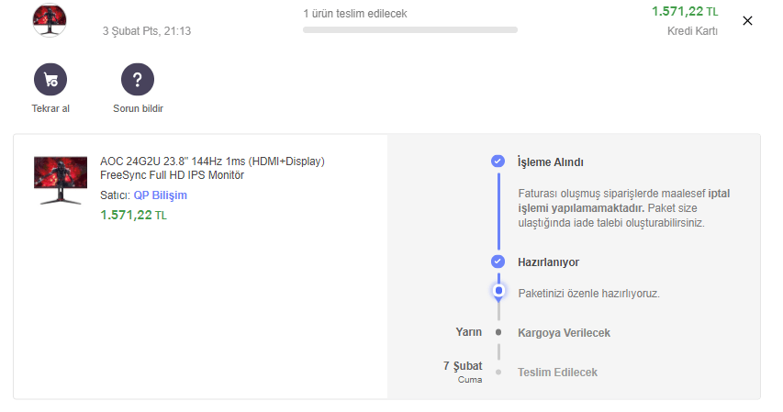783x412 pixels.
Task: Click the Kargoya Verilecek step label
Action: [x=564, y=333]
